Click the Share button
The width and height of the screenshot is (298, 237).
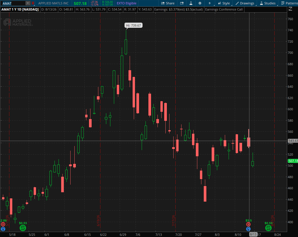click(x=168, y=3)
